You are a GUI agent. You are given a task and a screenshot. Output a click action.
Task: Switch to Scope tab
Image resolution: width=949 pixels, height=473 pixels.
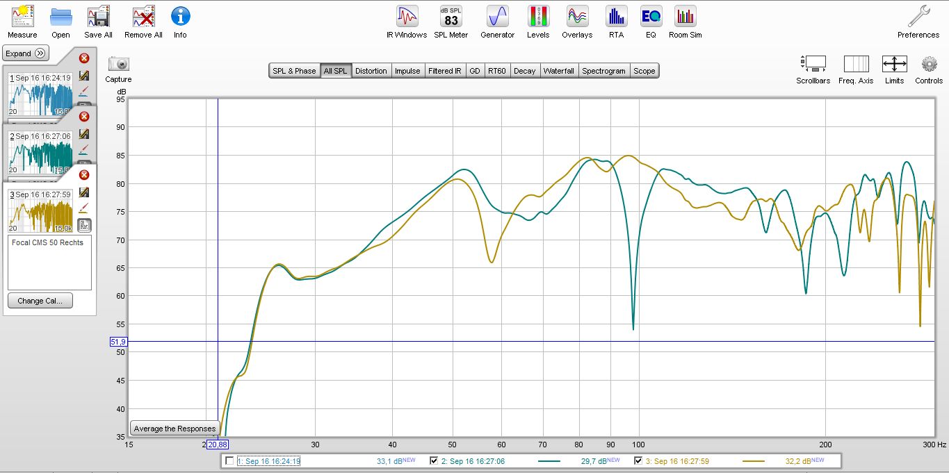644,71
